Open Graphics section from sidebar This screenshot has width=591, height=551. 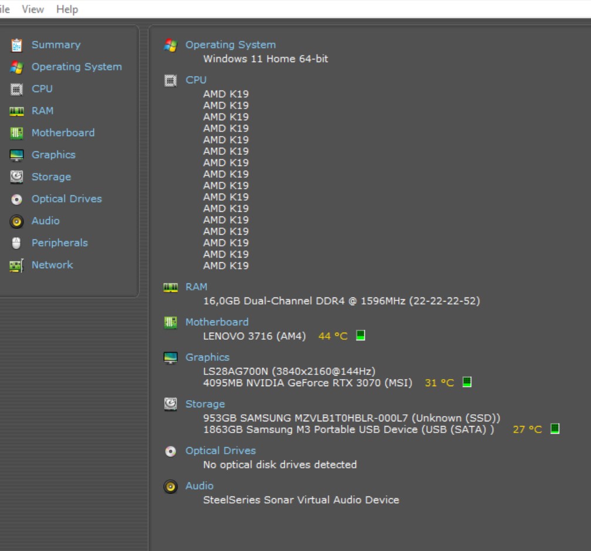point(53,155)
